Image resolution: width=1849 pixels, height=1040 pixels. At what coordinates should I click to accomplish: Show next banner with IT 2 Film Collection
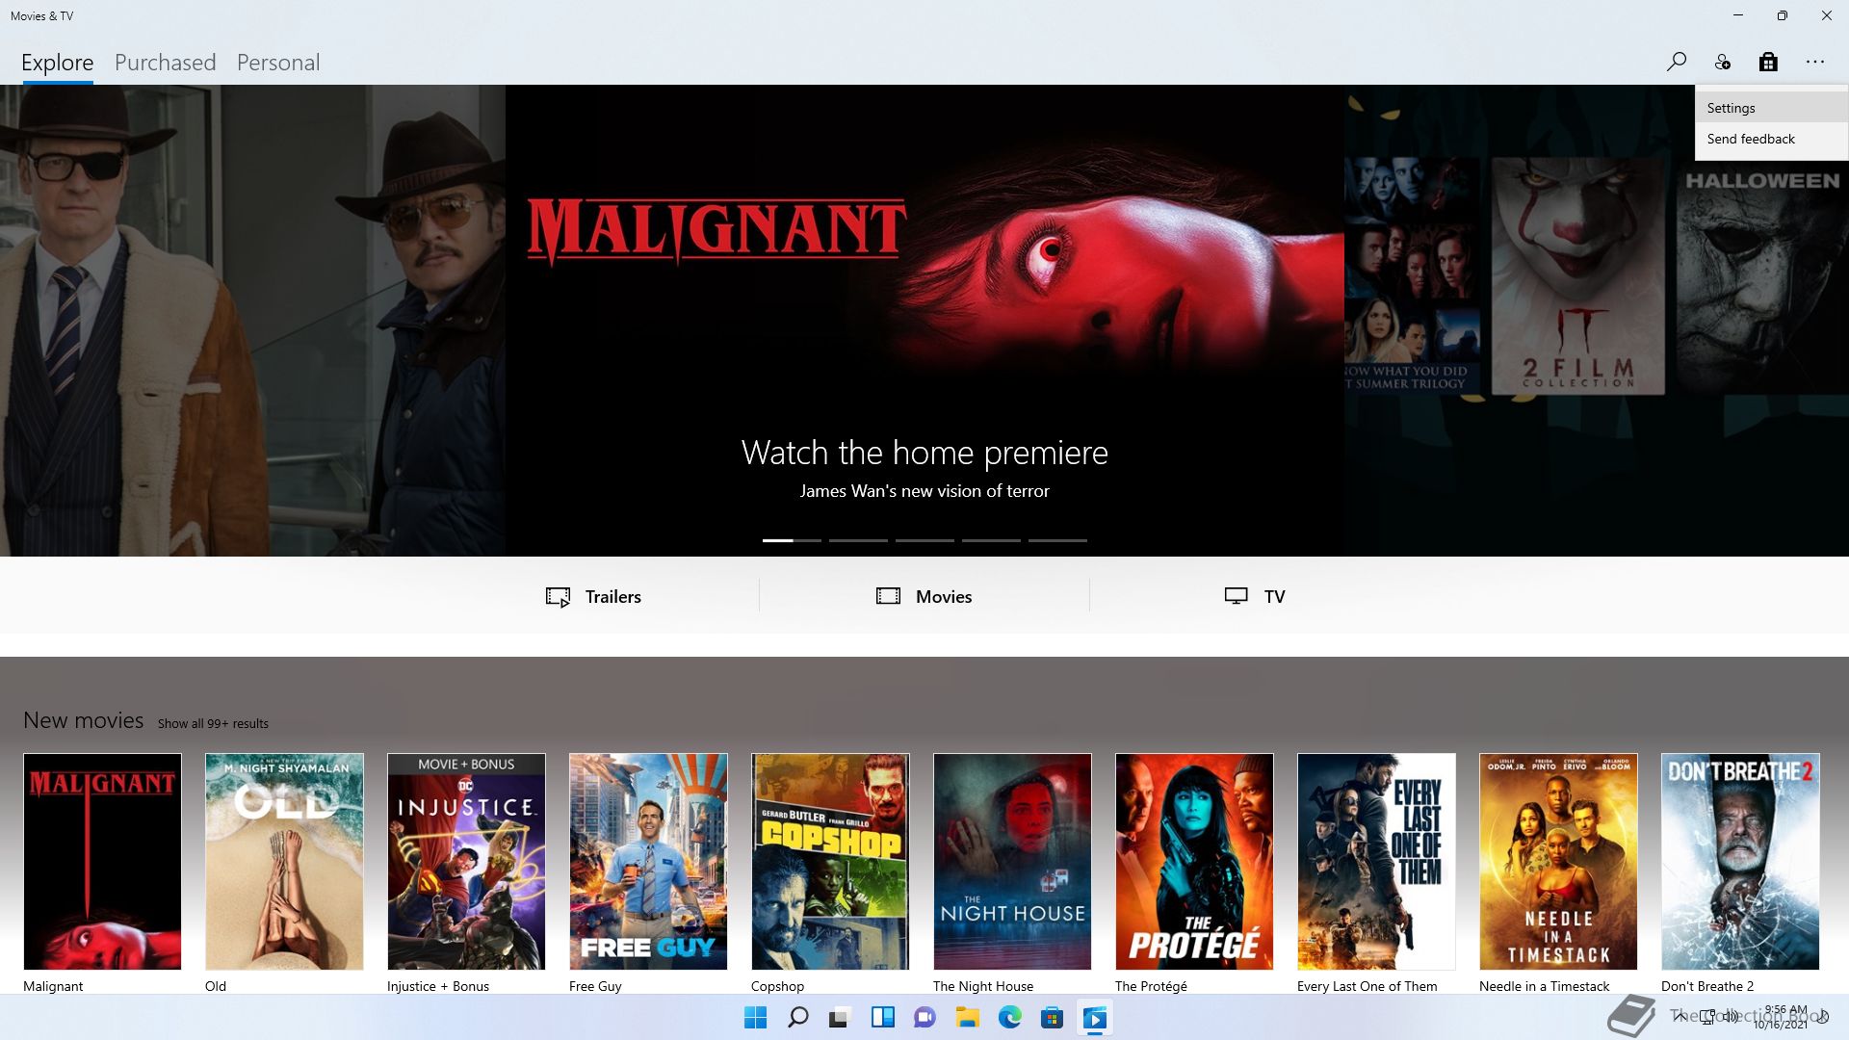pos(1597,321)
